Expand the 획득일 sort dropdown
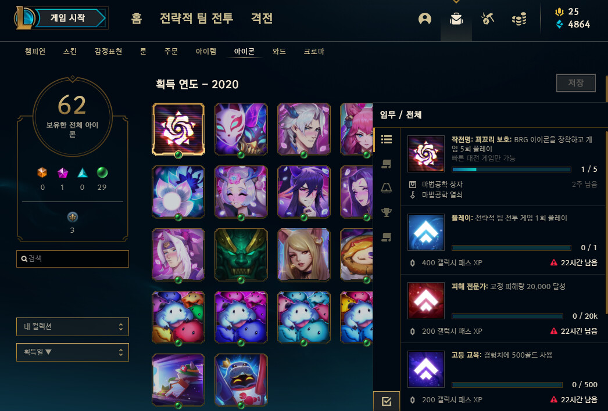Viewport: 608px width, 411px height. [x=73, y=352]
